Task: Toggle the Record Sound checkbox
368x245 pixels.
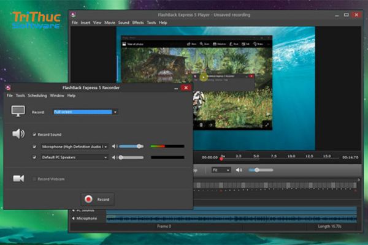Action: pyautogui.click(x=34, y=134)
